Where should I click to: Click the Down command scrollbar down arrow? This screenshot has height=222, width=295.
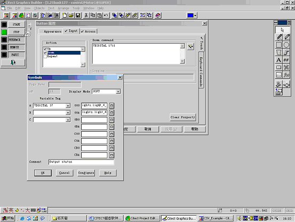pos(182,62)
